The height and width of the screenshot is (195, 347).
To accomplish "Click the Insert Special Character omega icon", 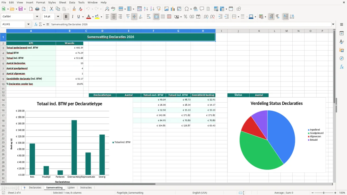I will [187, 9].
